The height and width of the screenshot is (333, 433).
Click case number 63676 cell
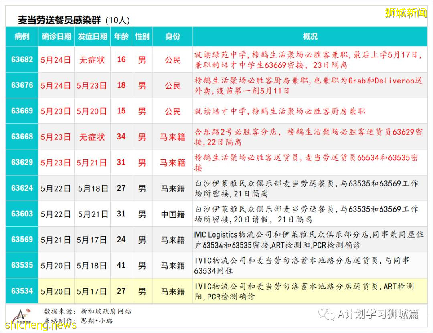[22, 85]
